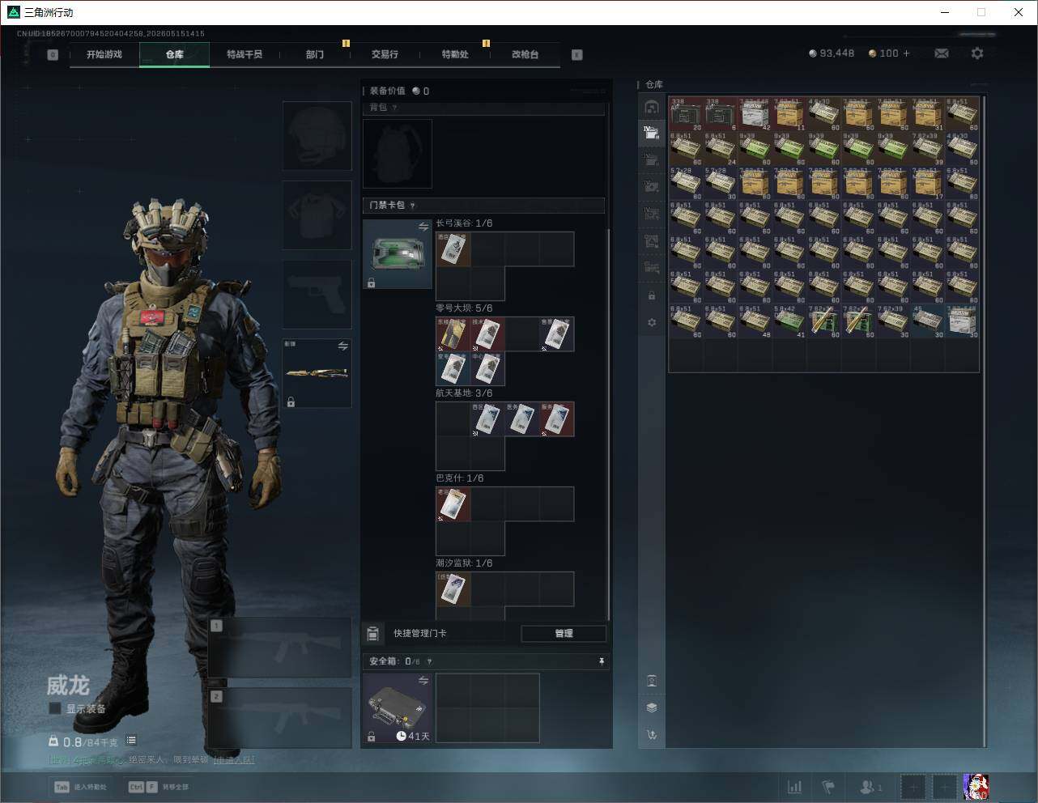Click swap arrows on the melee knife slot
The width and height of the screenshot is (1038, 803).
[342, 346]
